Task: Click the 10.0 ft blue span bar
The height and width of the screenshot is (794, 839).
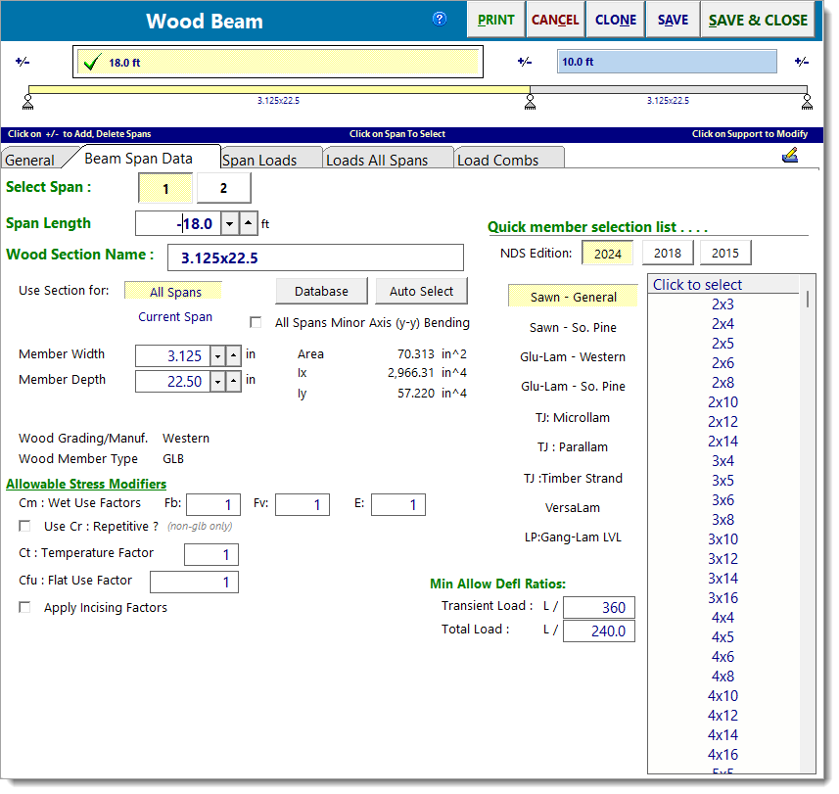Action: 667,62
